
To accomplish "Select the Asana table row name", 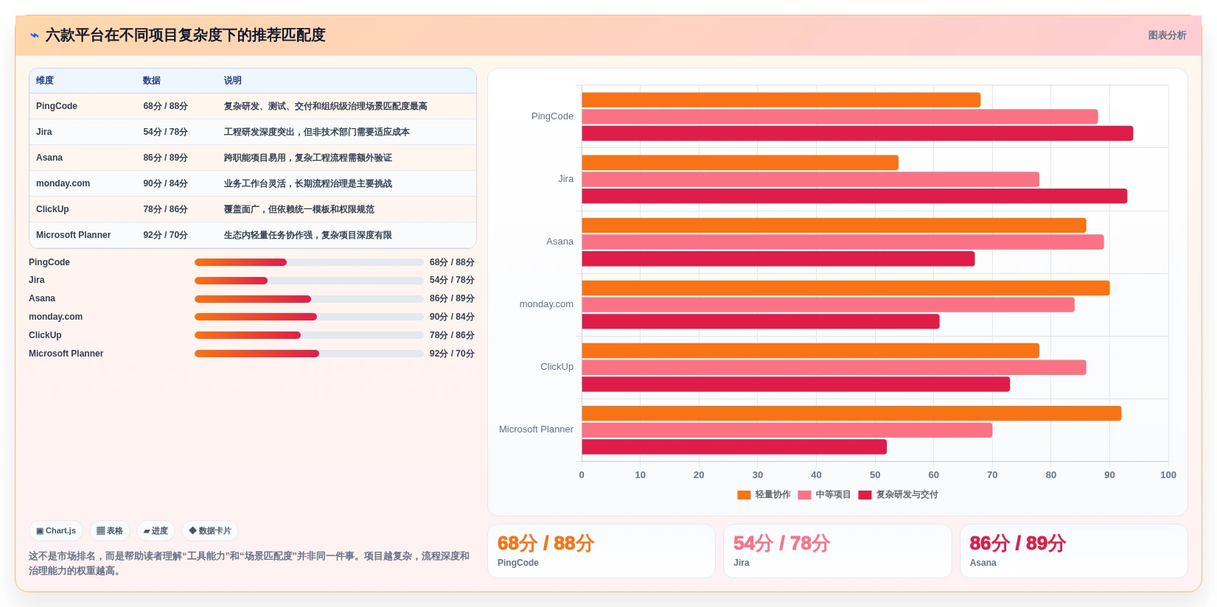I will pos(49,158).
